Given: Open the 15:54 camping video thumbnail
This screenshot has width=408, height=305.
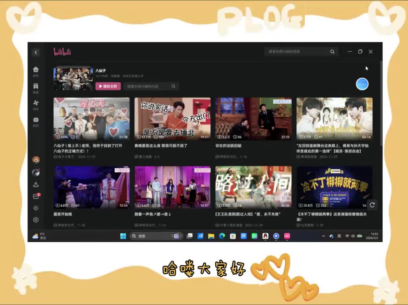Looking at the screenshot, I should coord(91,187).
